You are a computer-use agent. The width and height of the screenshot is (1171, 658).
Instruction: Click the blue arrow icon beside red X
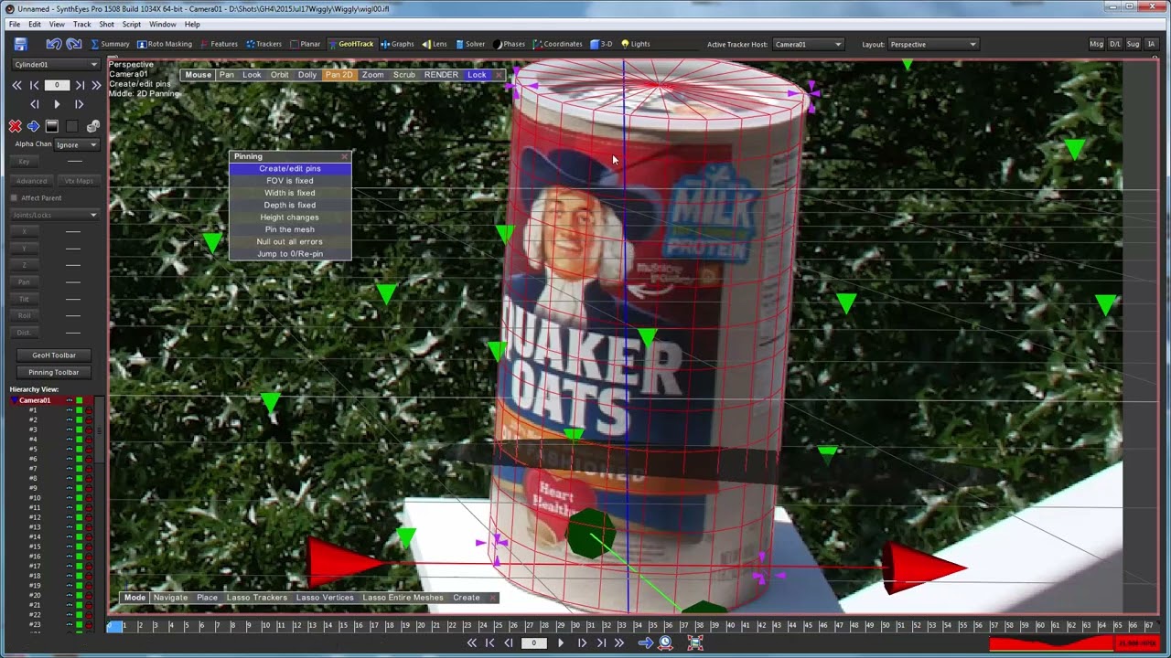tap(33, 126)
